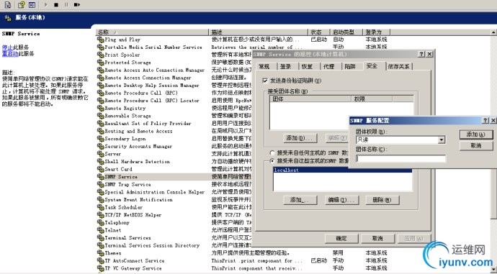Click 取消 in SNMP 服务配置 dialog
This screenshot has height=274, width=497.
click(476, 145)
